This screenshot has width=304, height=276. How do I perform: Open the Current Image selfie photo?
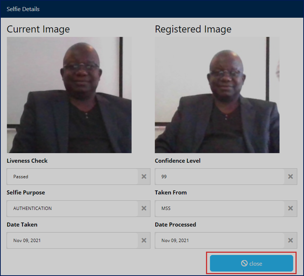click(x=69, y=95)
